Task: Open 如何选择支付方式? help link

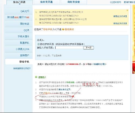Action: click(22, 69)
